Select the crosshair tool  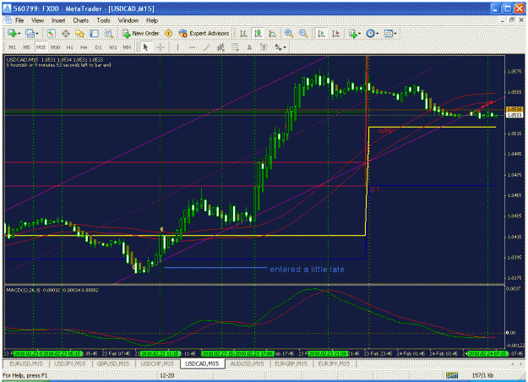click(x=161, y=47)
